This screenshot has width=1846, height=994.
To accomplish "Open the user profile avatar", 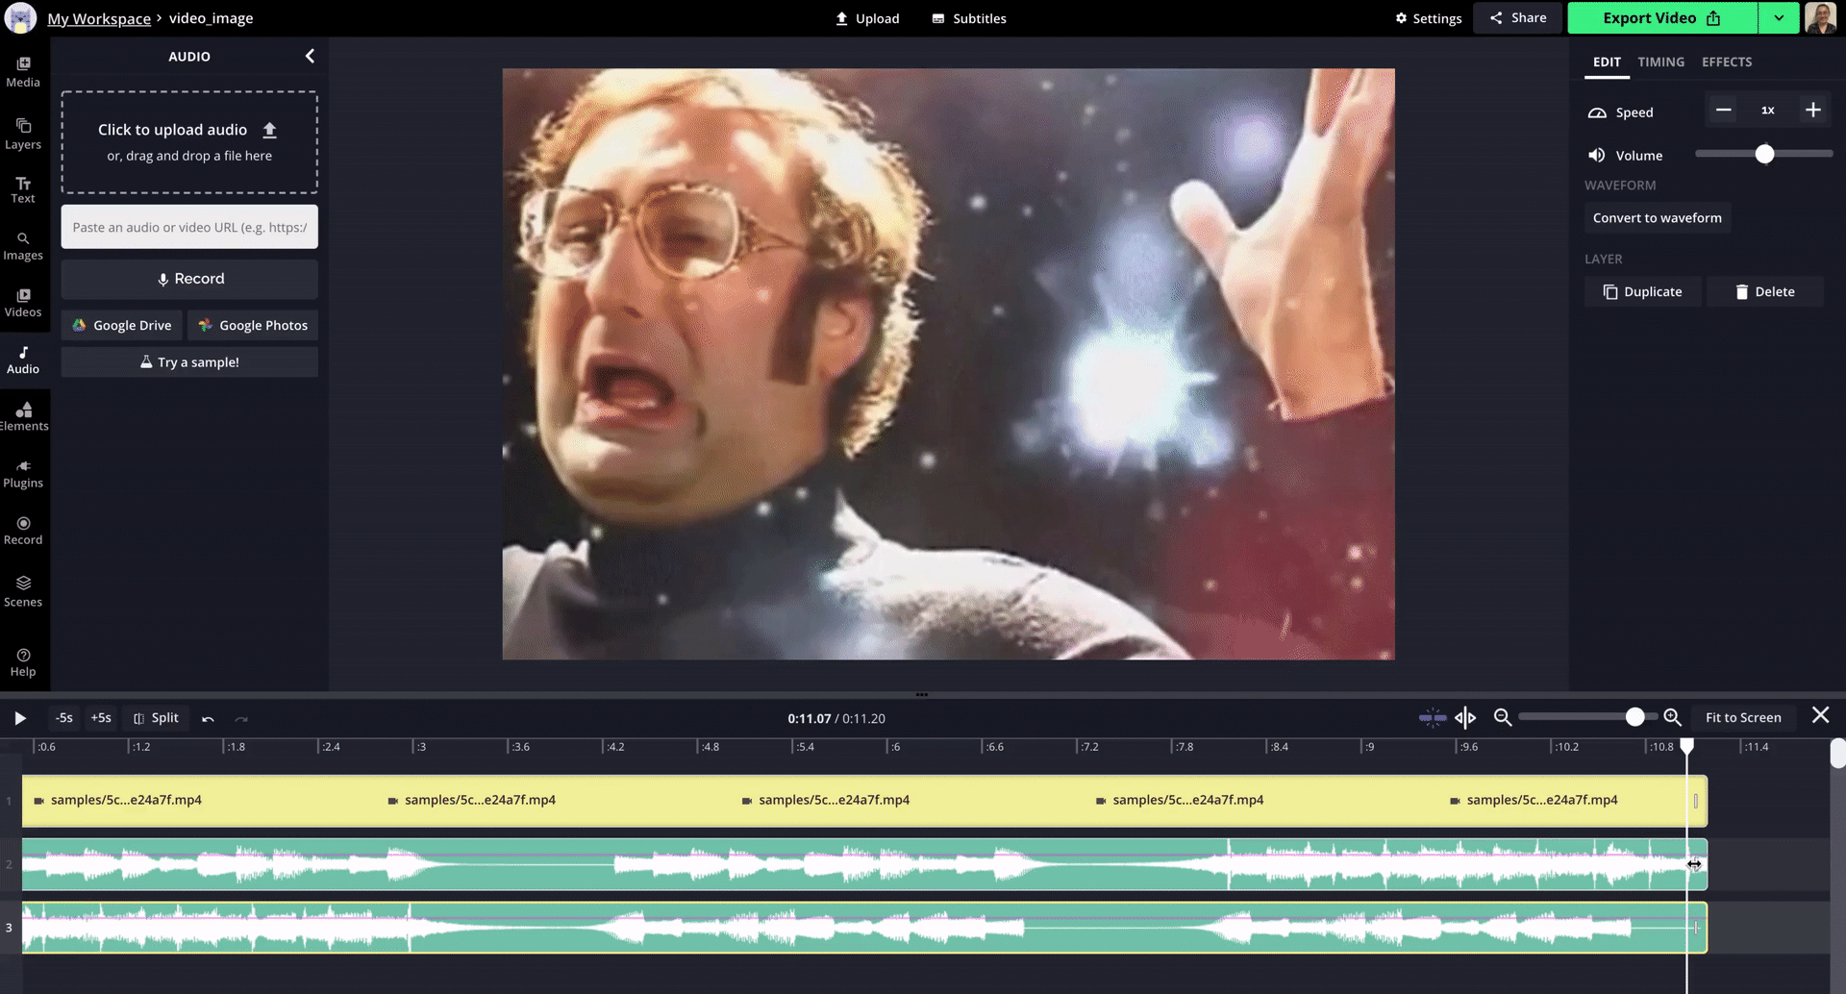I will (1821, 18).
